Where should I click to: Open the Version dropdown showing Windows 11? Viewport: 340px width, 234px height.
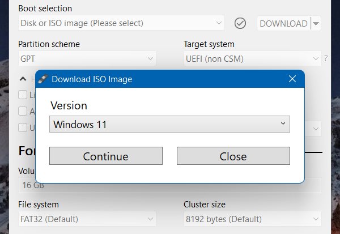169,124
